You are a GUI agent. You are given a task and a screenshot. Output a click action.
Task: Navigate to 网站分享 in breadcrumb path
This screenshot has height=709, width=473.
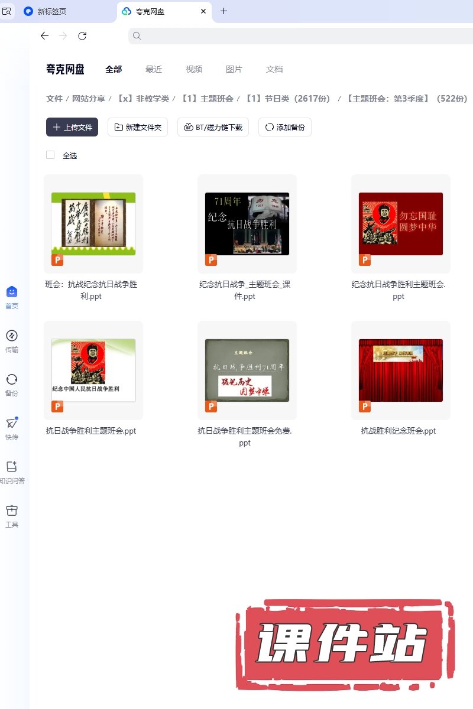[89, 99]
